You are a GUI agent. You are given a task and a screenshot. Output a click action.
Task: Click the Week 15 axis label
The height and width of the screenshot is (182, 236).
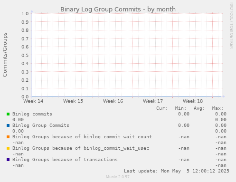[x=73, y=101]
